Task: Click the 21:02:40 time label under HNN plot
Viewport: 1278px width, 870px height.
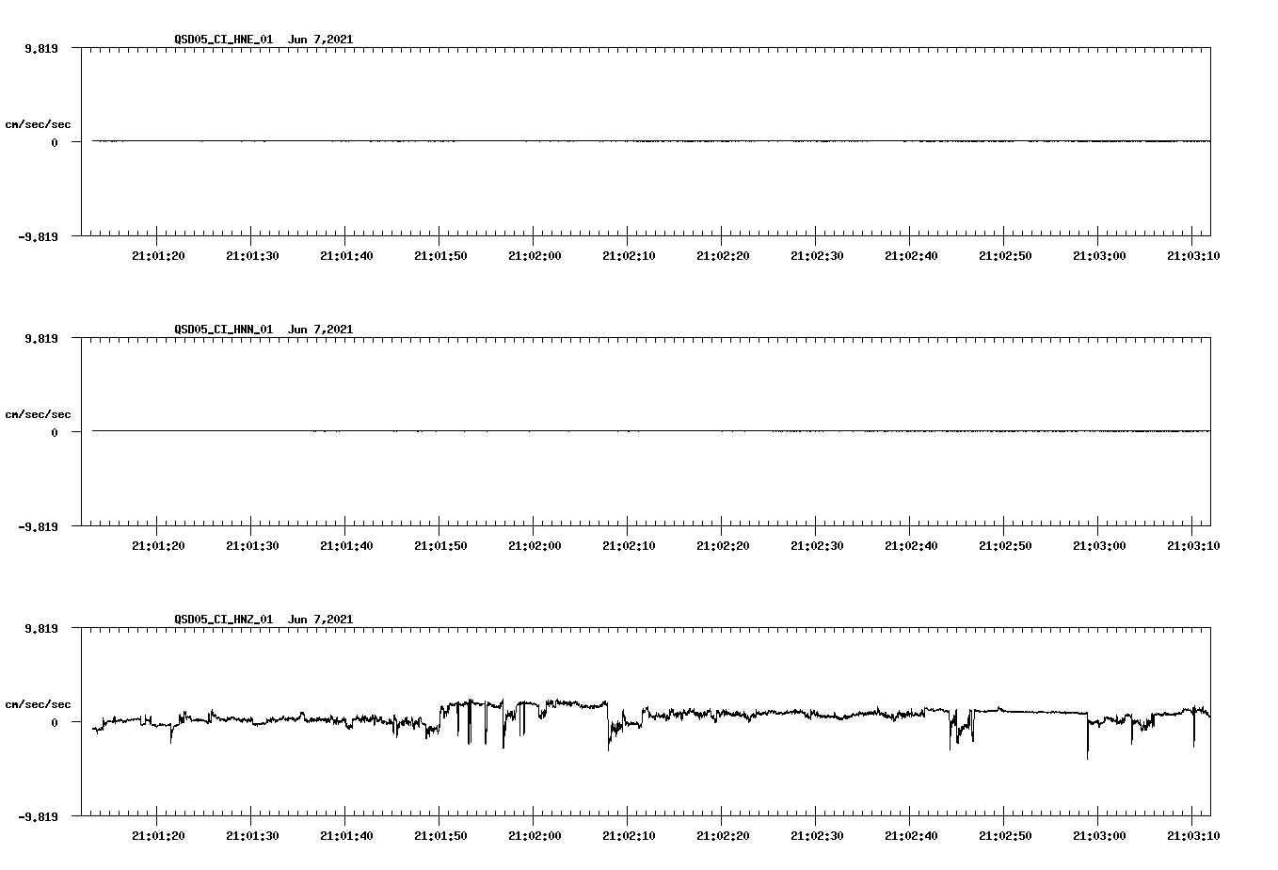Action: [x=911, y=546]
